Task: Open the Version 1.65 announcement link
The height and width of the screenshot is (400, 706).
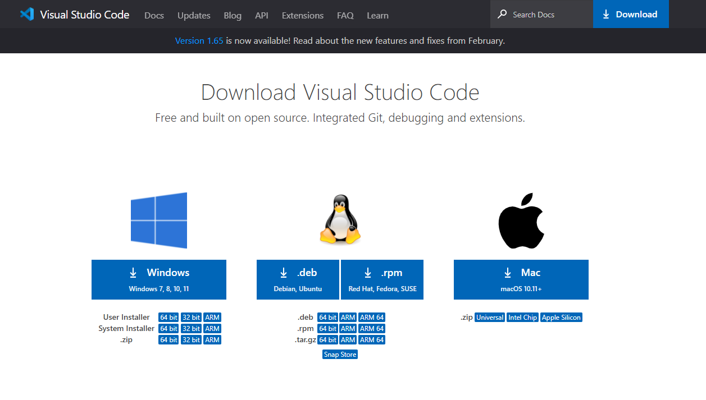Action: (199, 41)
